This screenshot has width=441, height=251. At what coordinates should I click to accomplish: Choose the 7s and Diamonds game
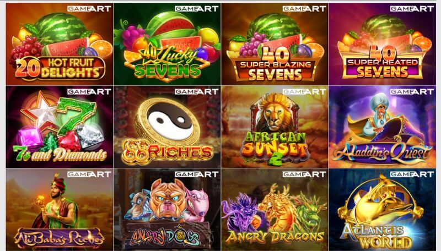(60, 127)
